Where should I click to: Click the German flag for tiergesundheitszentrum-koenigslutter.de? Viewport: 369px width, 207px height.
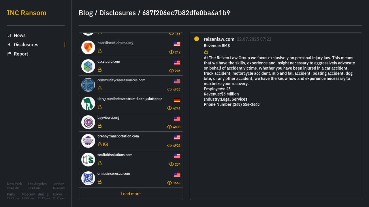177,100
